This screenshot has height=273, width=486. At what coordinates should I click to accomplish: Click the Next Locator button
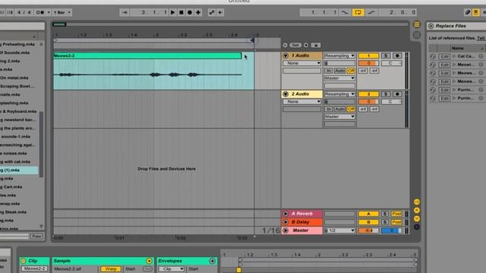[306, 45]
